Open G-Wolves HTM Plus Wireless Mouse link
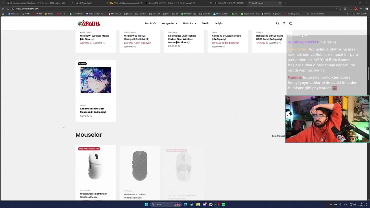The width and height of the screenshot is (370, 208). coord(135,196)
